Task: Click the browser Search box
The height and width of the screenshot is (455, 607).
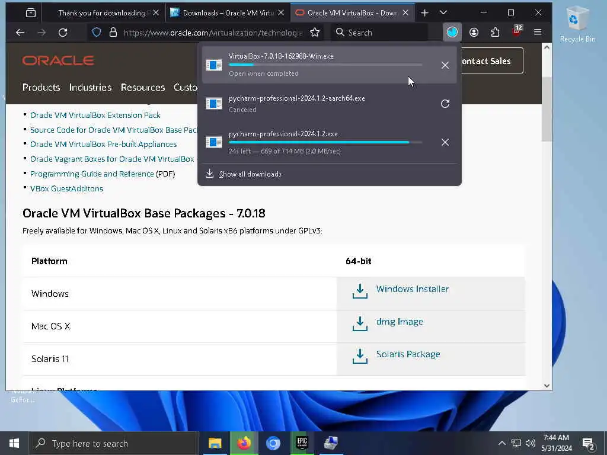Action: click(x=379, y=33)
